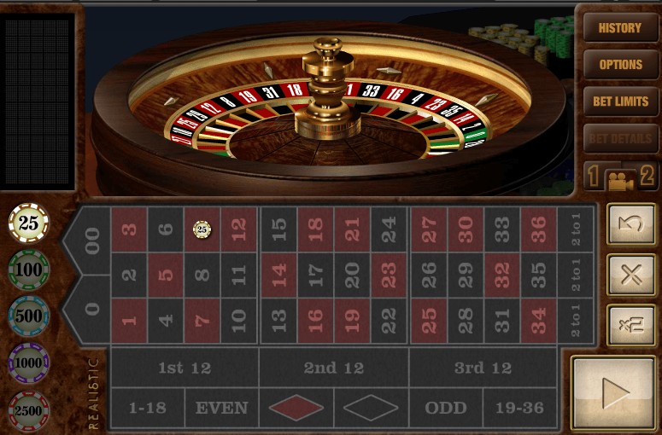The width and height of the screenshot is (662, 435).
Task: Switch to camera view 2
Action: [x=647, y=176]
